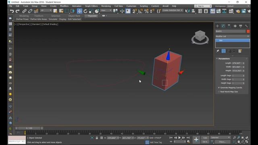Activate the Select and Place tool
The width and height of the screenshot is (258, 145).
[x=97, y=11]
